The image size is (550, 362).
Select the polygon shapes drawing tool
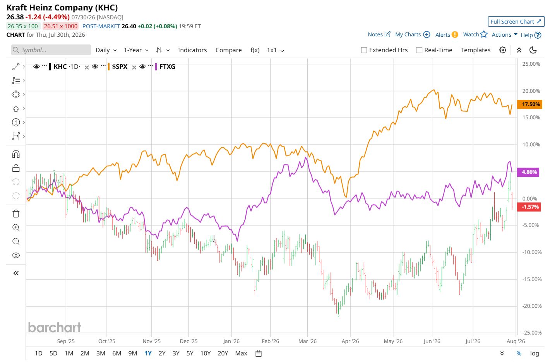pyautogui.click(x=16, y=95)
